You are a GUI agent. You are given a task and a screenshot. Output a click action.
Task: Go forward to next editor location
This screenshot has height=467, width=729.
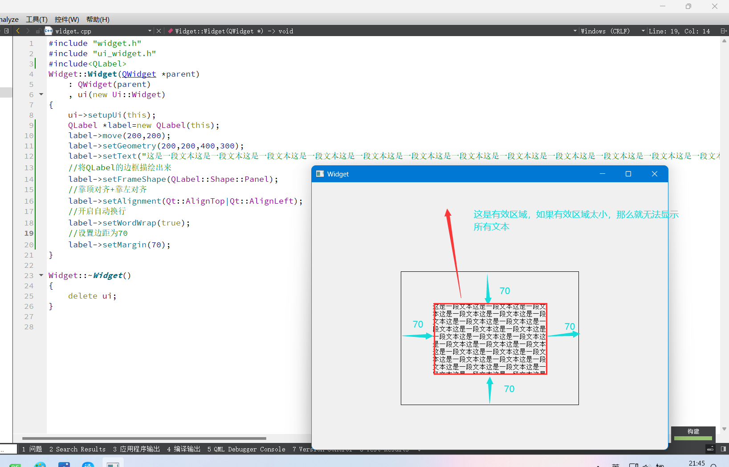pyautogui.click(x=28, y=31)
